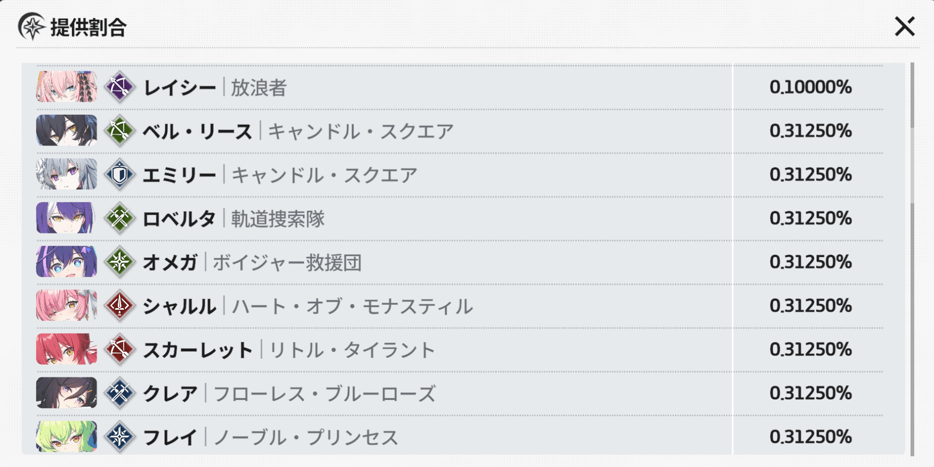Click エミリー's shield class icon
Screen dimensions: 934x467
119,174
